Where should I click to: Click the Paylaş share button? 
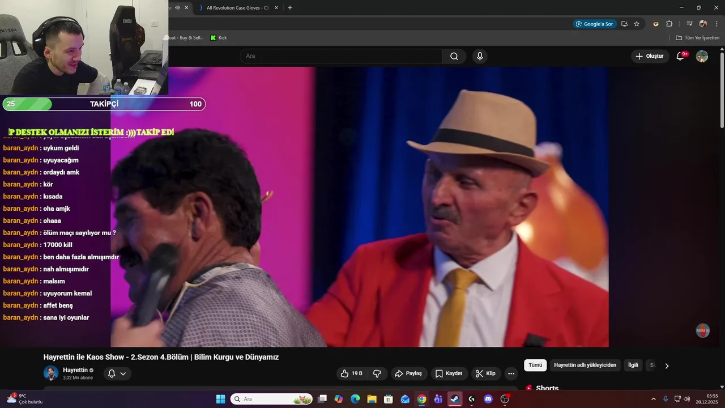pos(408,373)
